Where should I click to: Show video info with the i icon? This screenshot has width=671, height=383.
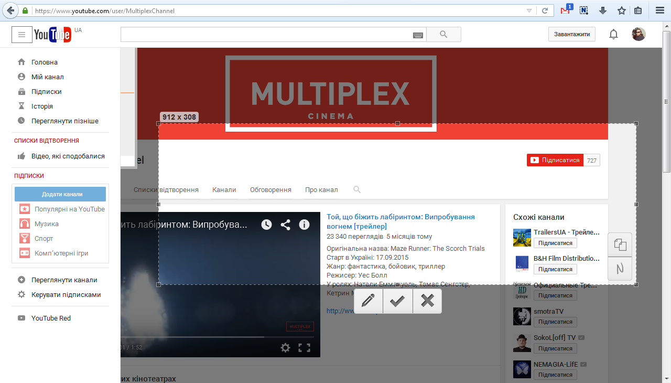click(x=304, y=225)
